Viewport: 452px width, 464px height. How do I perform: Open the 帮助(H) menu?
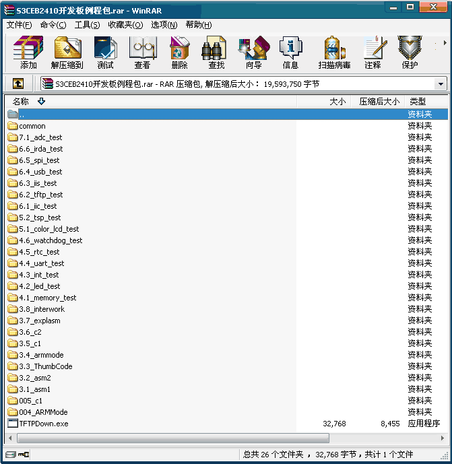(199, 25)
